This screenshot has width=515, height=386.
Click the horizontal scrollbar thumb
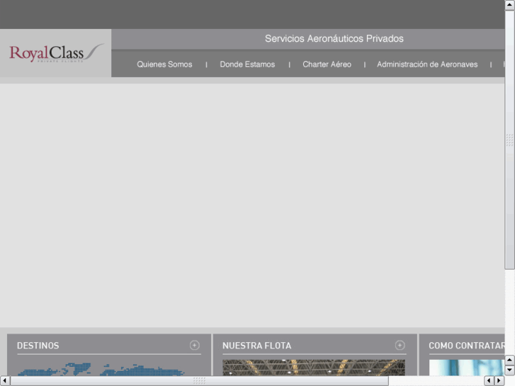click(x=199, y=381)
